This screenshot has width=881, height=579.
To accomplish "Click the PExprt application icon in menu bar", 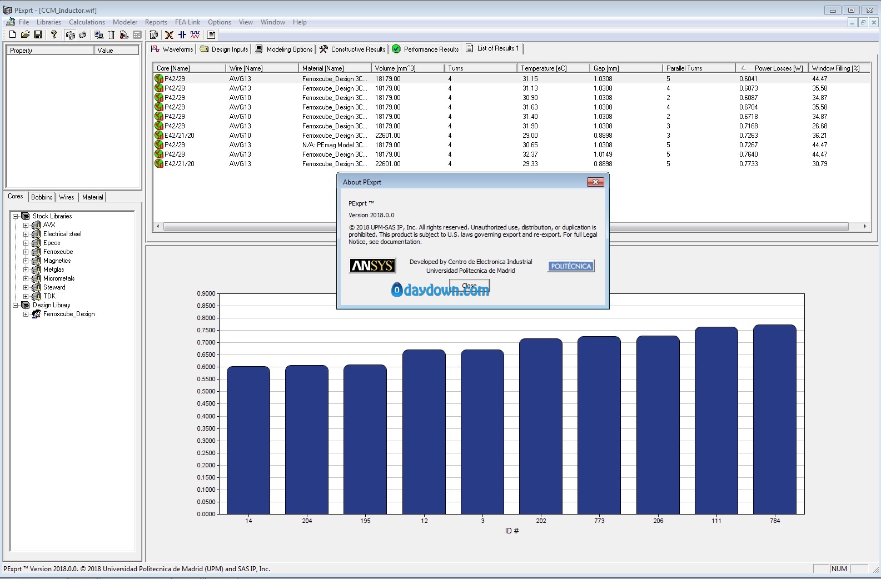I will point(11,22).
